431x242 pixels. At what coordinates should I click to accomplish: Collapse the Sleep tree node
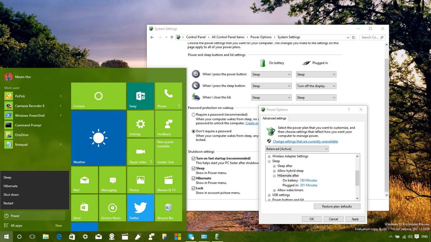tap(269, 161)
